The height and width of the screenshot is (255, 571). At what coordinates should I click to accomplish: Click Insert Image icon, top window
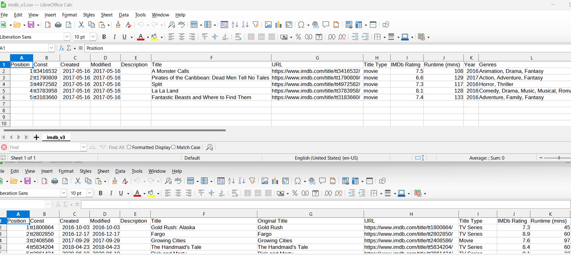coord(268,24)
